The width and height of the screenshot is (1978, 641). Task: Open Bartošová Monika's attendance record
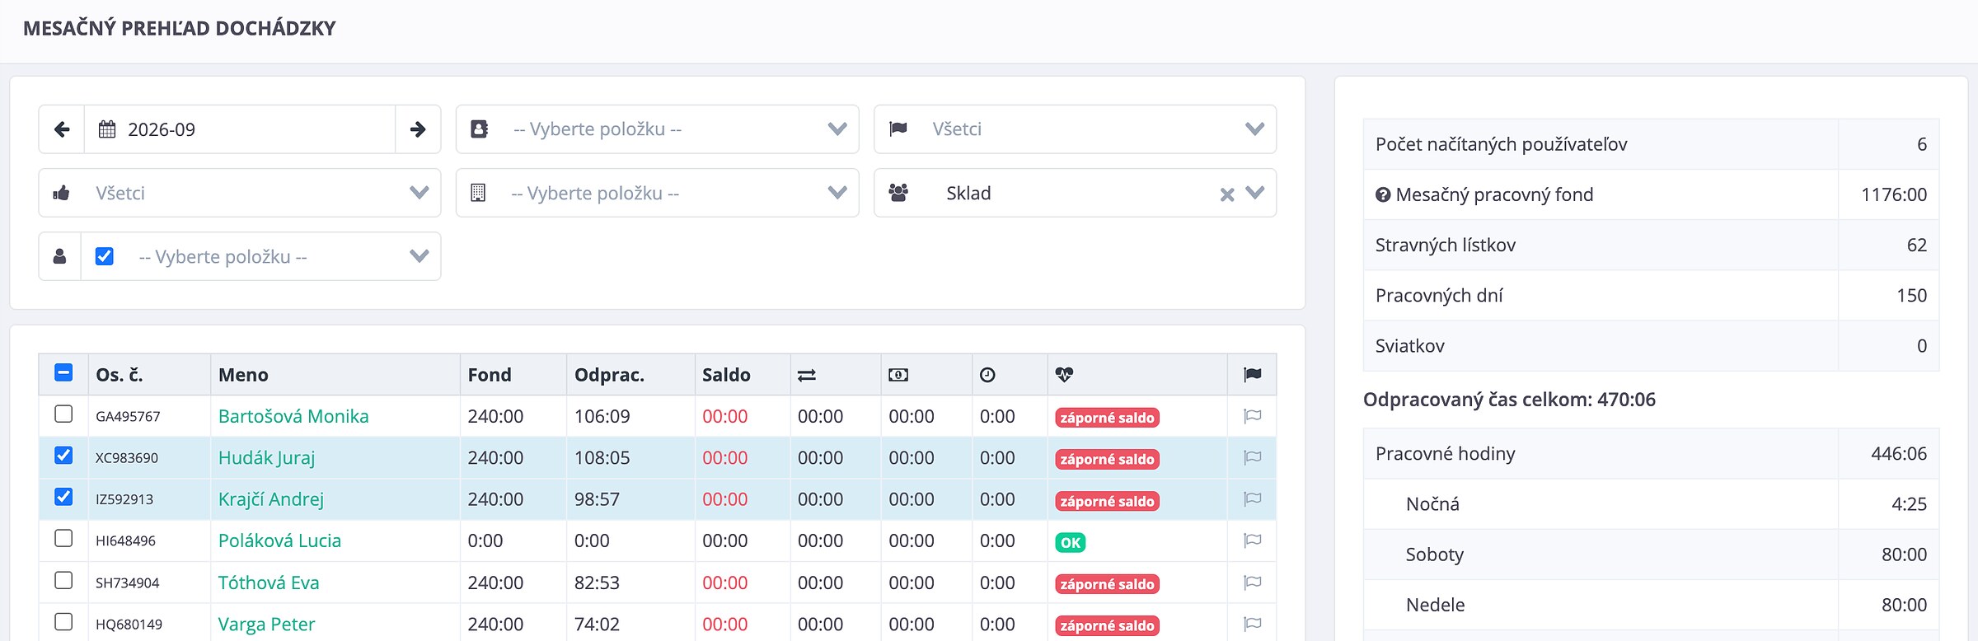coord(293,416)
